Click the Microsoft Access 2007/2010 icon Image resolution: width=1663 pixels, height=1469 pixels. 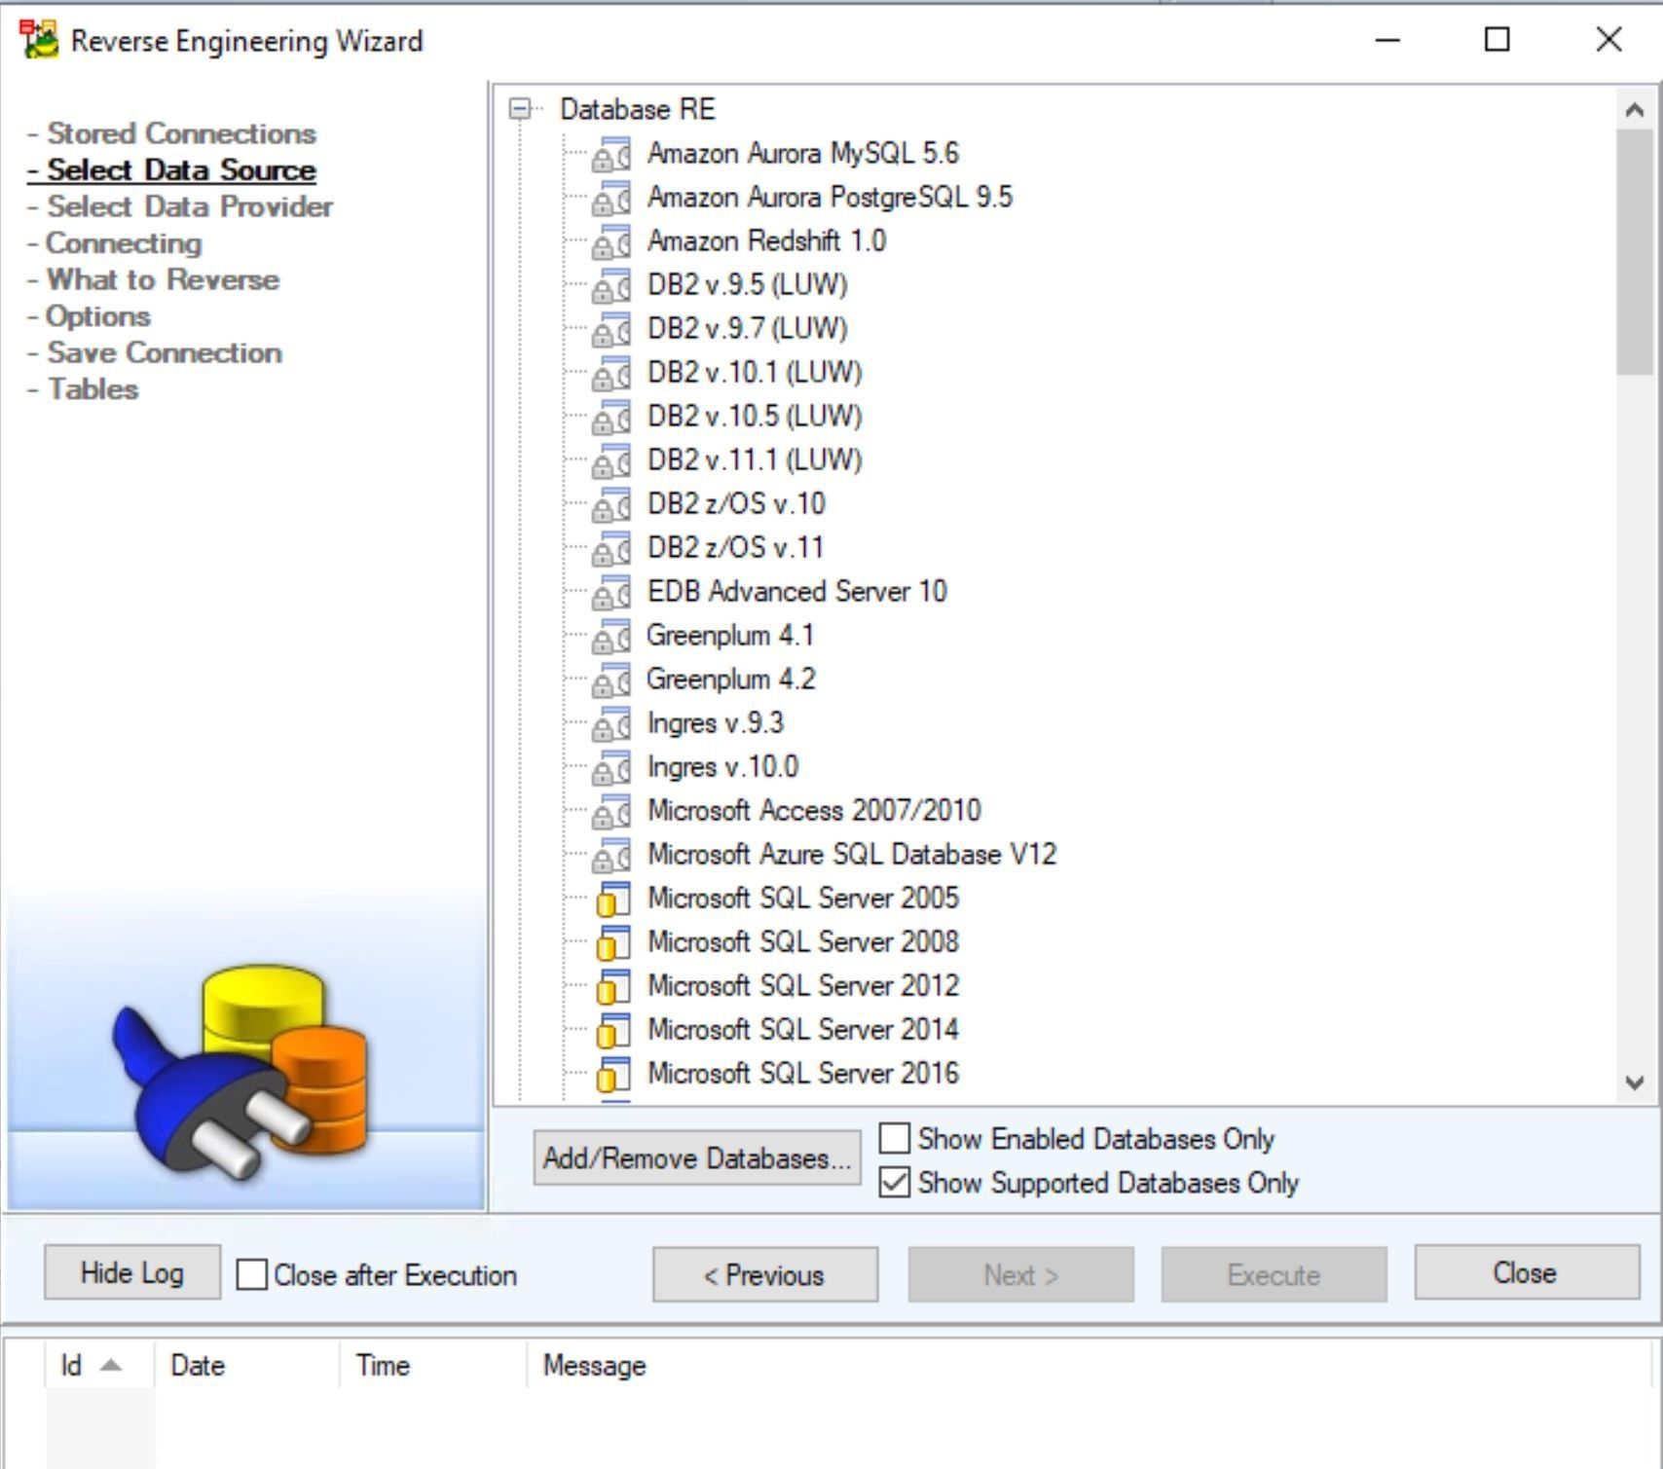pyautogui.click(x=611, y=811)
